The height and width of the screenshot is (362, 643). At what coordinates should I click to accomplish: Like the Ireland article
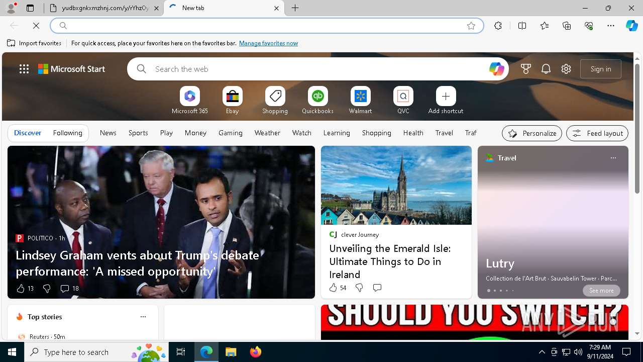(338, 288)
